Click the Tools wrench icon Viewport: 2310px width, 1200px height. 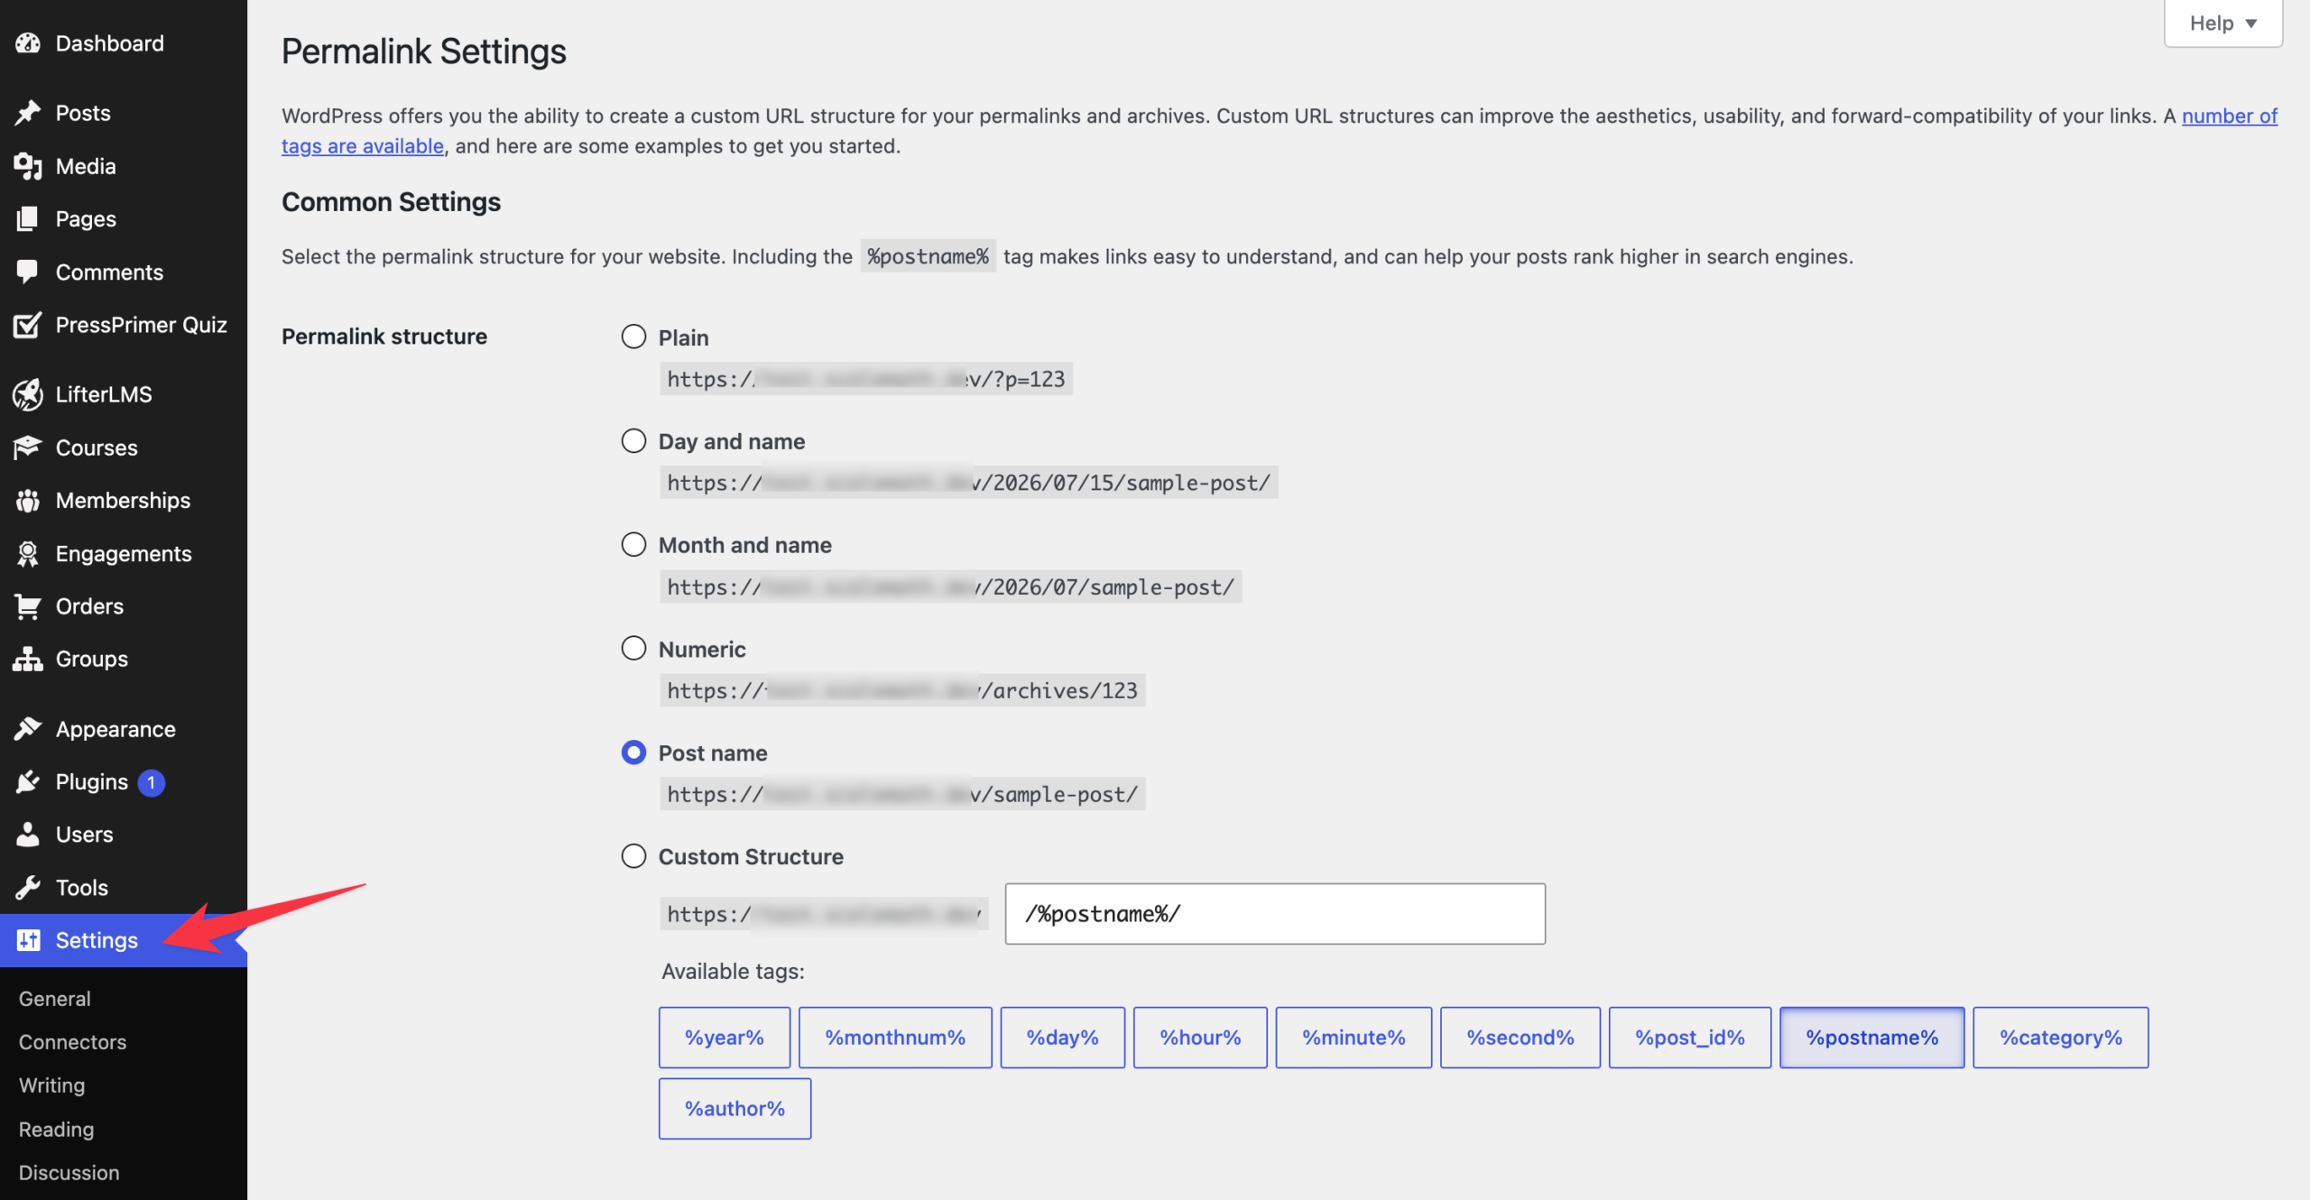[x=28, y=888]
